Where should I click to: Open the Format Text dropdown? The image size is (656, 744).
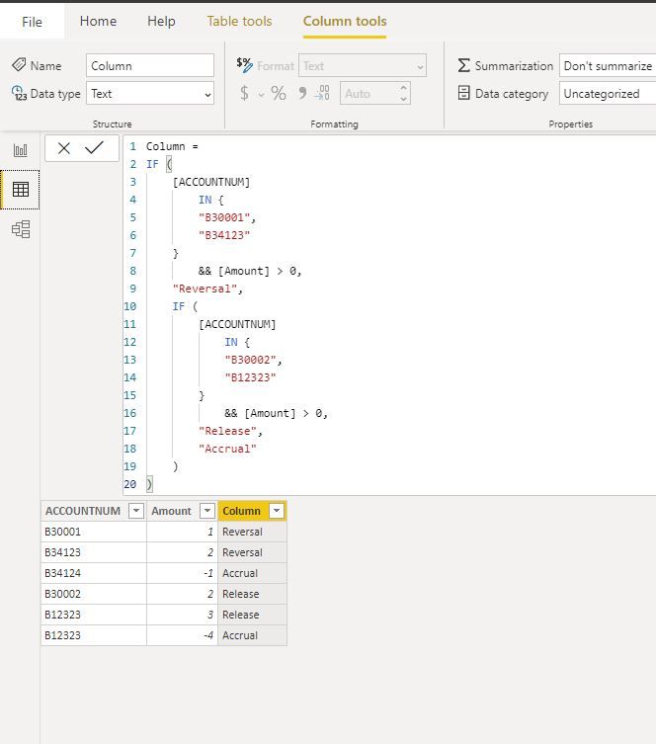click(363, 65)
